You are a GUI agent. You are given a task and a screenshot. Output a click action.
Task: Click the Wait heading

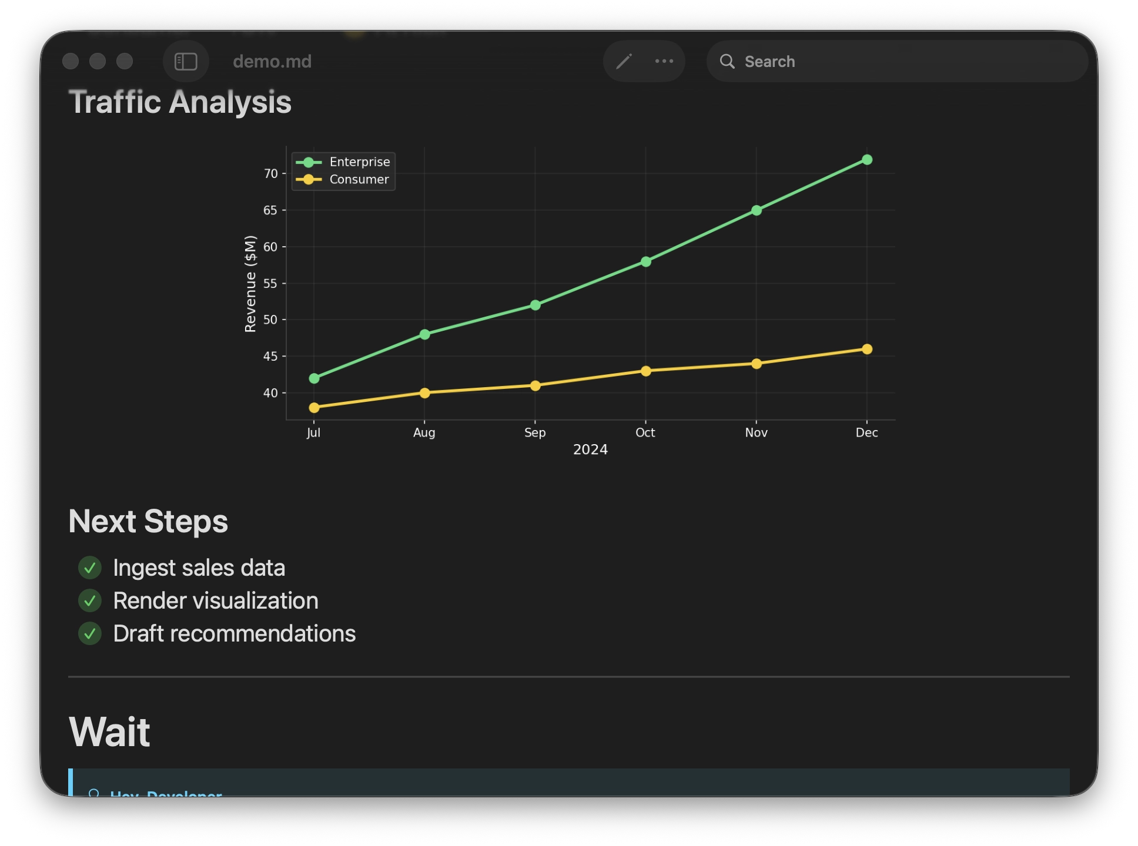click(x=109, y=732)
